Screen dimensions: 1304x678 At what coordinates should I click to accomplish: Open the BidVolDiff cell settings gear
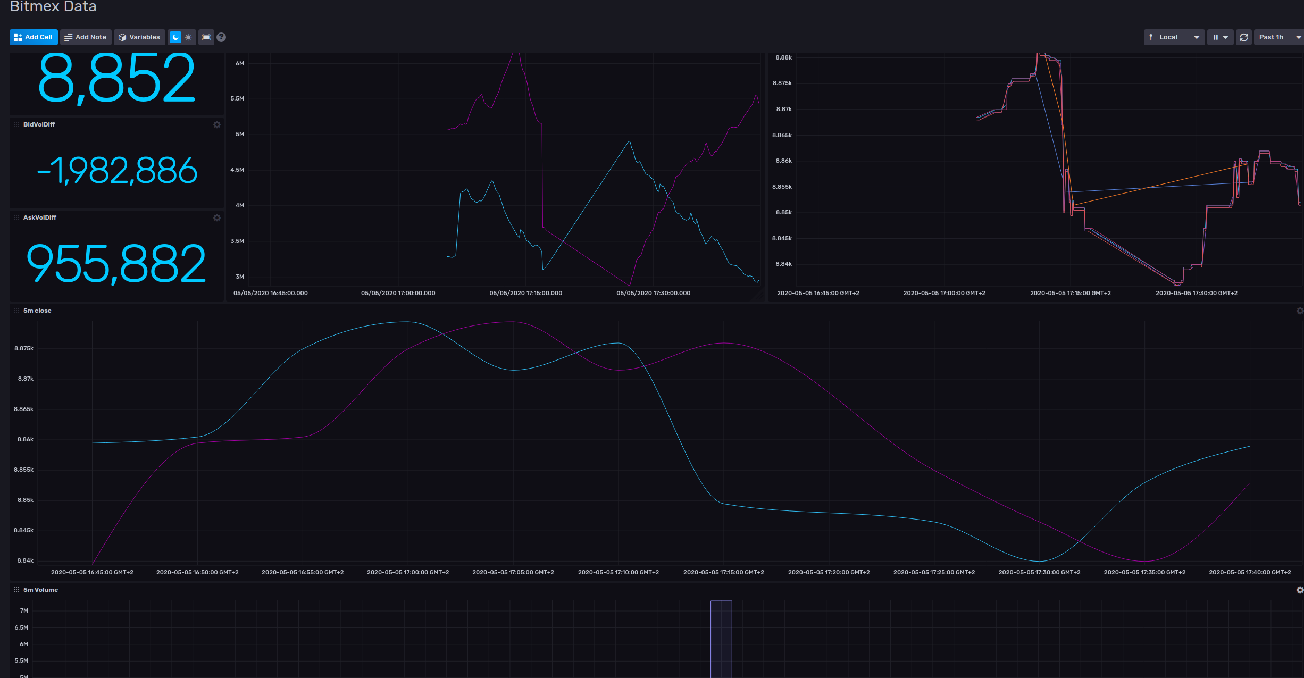pos(217,125)
